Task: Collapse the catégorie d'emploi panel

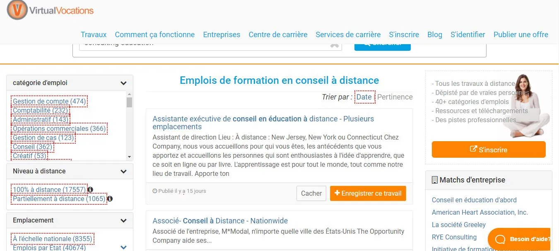Action: point(123,83)
